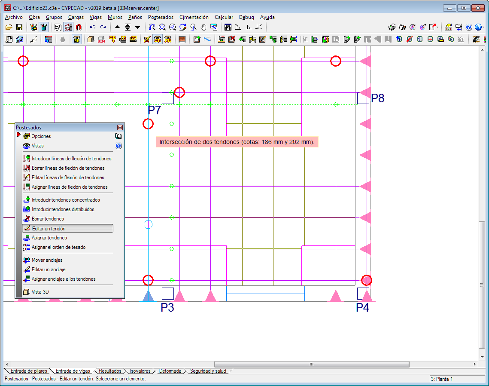The width and height of the screenshot is (489, 386).
Task: Open the Calcular menu
Action: (x=224, y=17)
